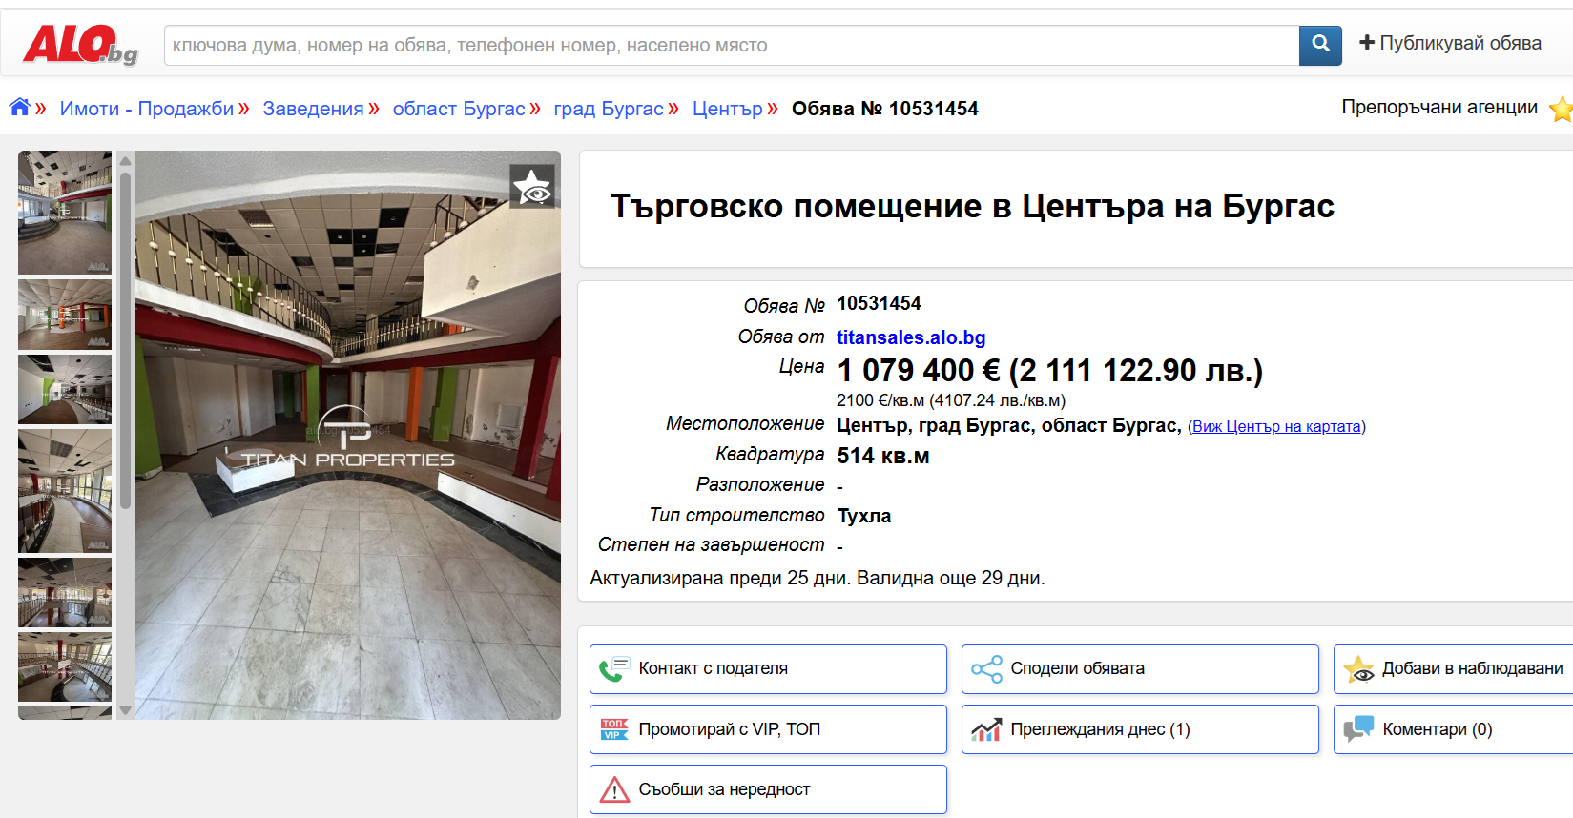Open Публикувай обява to post listing
1573x818 pixels.
[1450, 44]
